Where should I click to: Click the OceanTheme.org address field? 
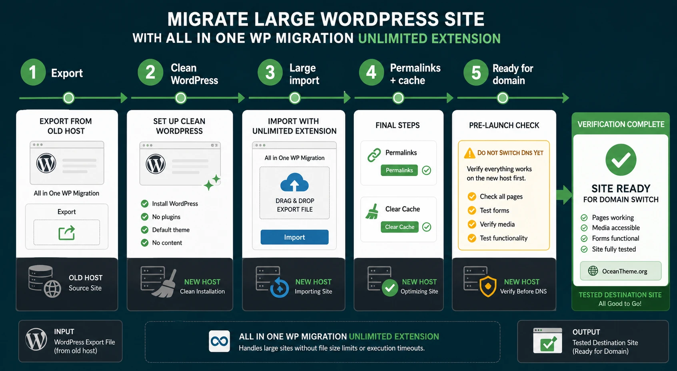pos(621,271)
